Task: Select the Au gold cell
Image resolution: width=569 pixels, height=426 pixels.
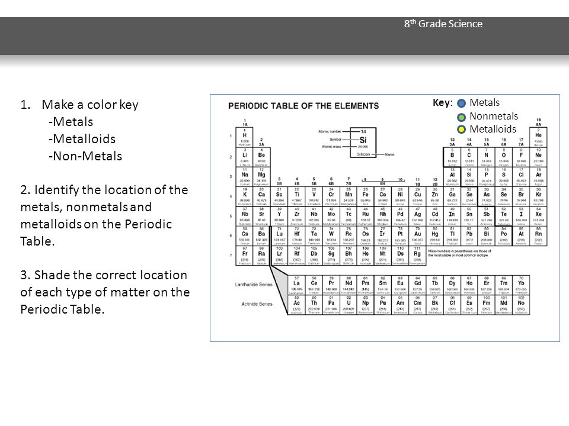Action: (417, 236)
